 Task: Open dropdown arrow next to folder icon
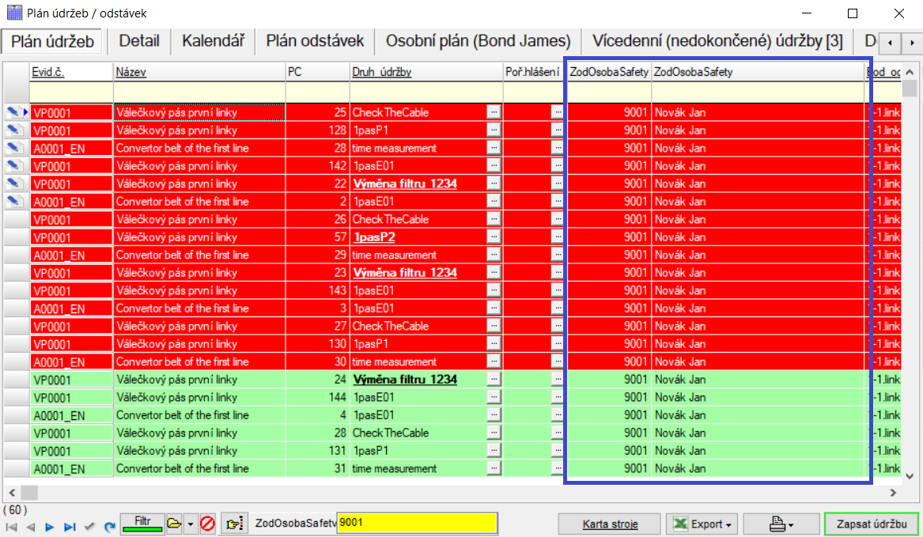pos(190,524)
